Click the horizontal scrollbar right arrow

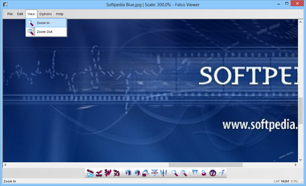(295, 165)
